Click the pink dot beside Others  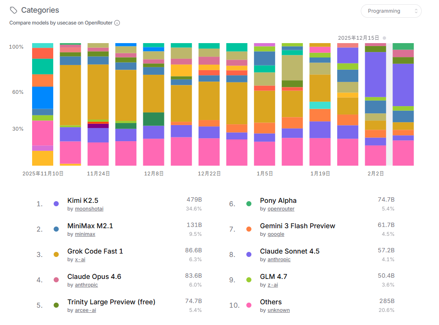[x=249, y=305]
